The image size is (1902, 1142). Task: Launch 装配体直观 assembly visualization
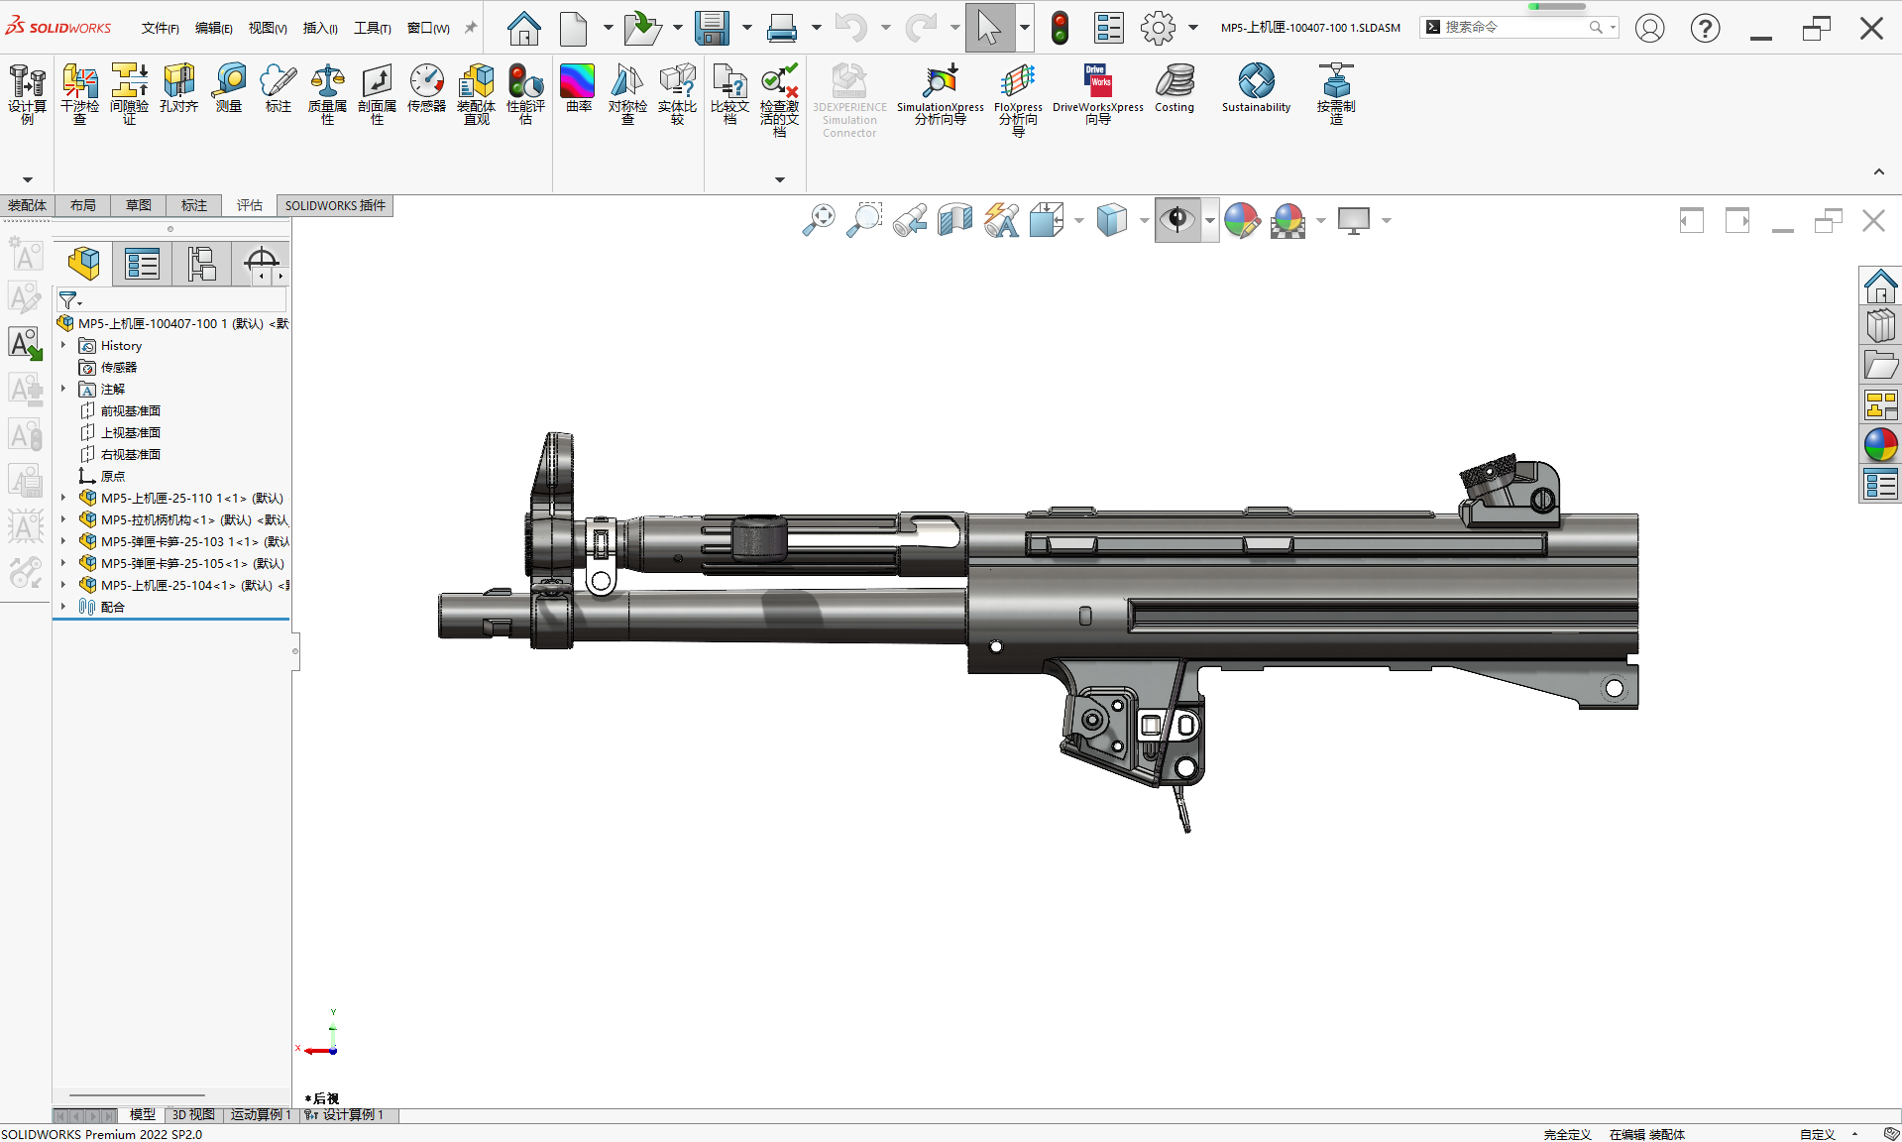tap(476, 93)
